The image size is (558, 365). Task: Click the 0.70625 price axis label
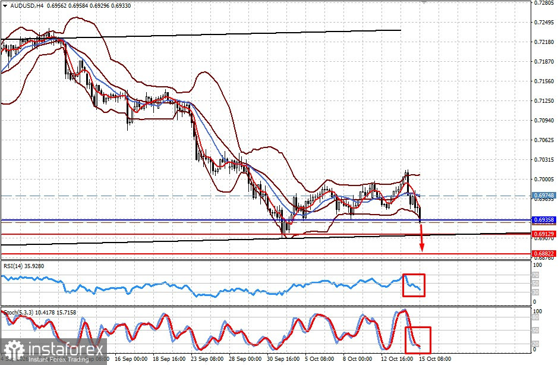point(544,140)
